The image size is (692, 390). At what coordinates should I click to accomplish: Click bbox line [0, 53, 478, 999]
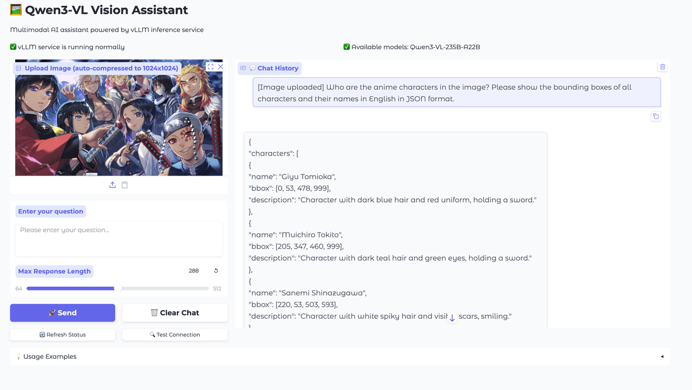pos(289,188)
